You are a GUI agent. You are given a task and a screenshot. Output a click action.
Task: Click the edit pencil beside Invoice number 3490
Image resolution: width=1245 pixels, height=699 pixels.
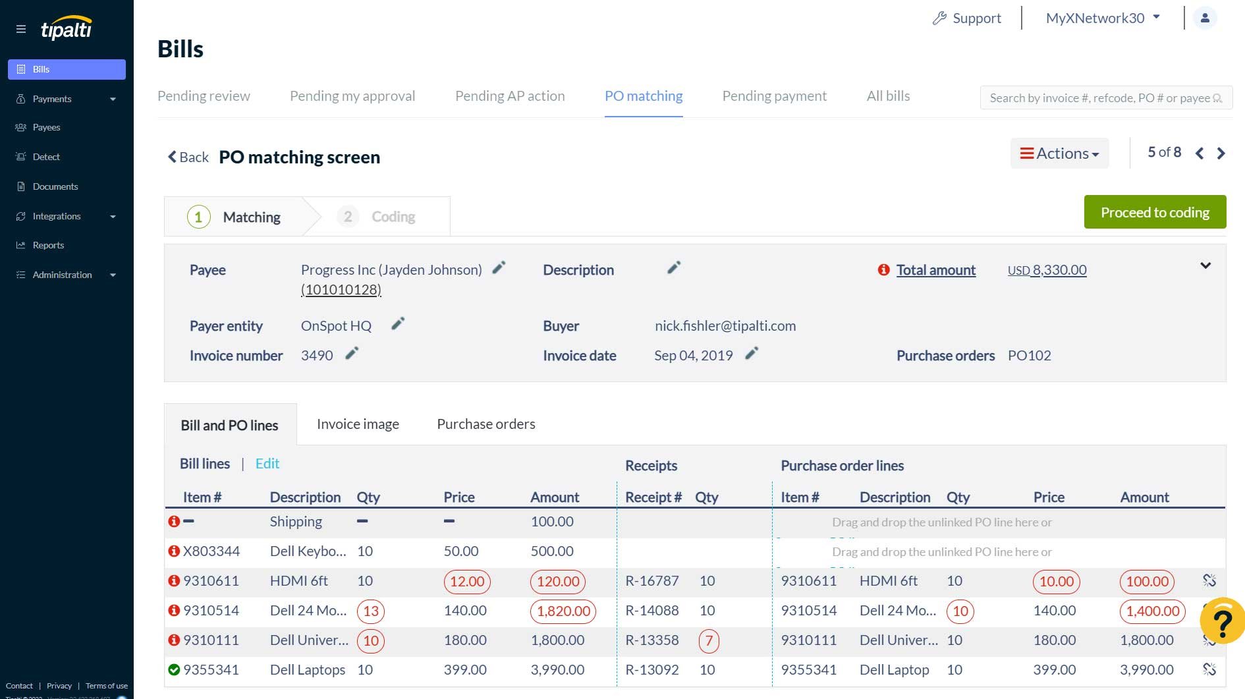pyautogui.click(x=352, y=354)
